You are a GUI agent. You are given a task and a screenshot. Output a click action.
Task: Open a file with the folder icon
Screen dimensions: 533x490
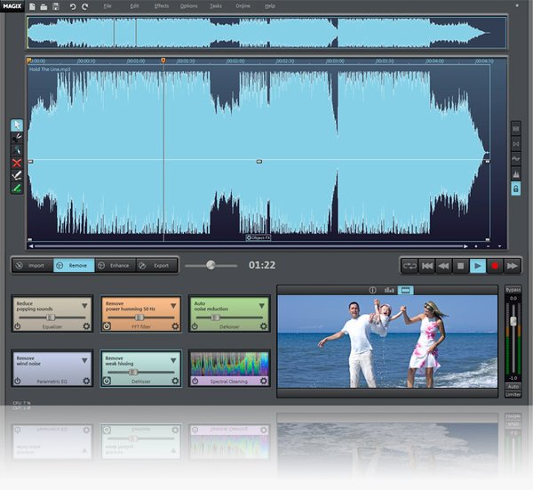click(44, 6)
